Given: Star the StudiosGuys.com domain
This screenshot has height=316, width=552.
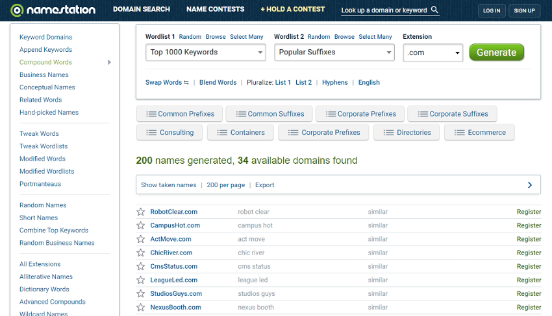Looking at the screenshot, I should pyautogui.click(x=141, y=293).
